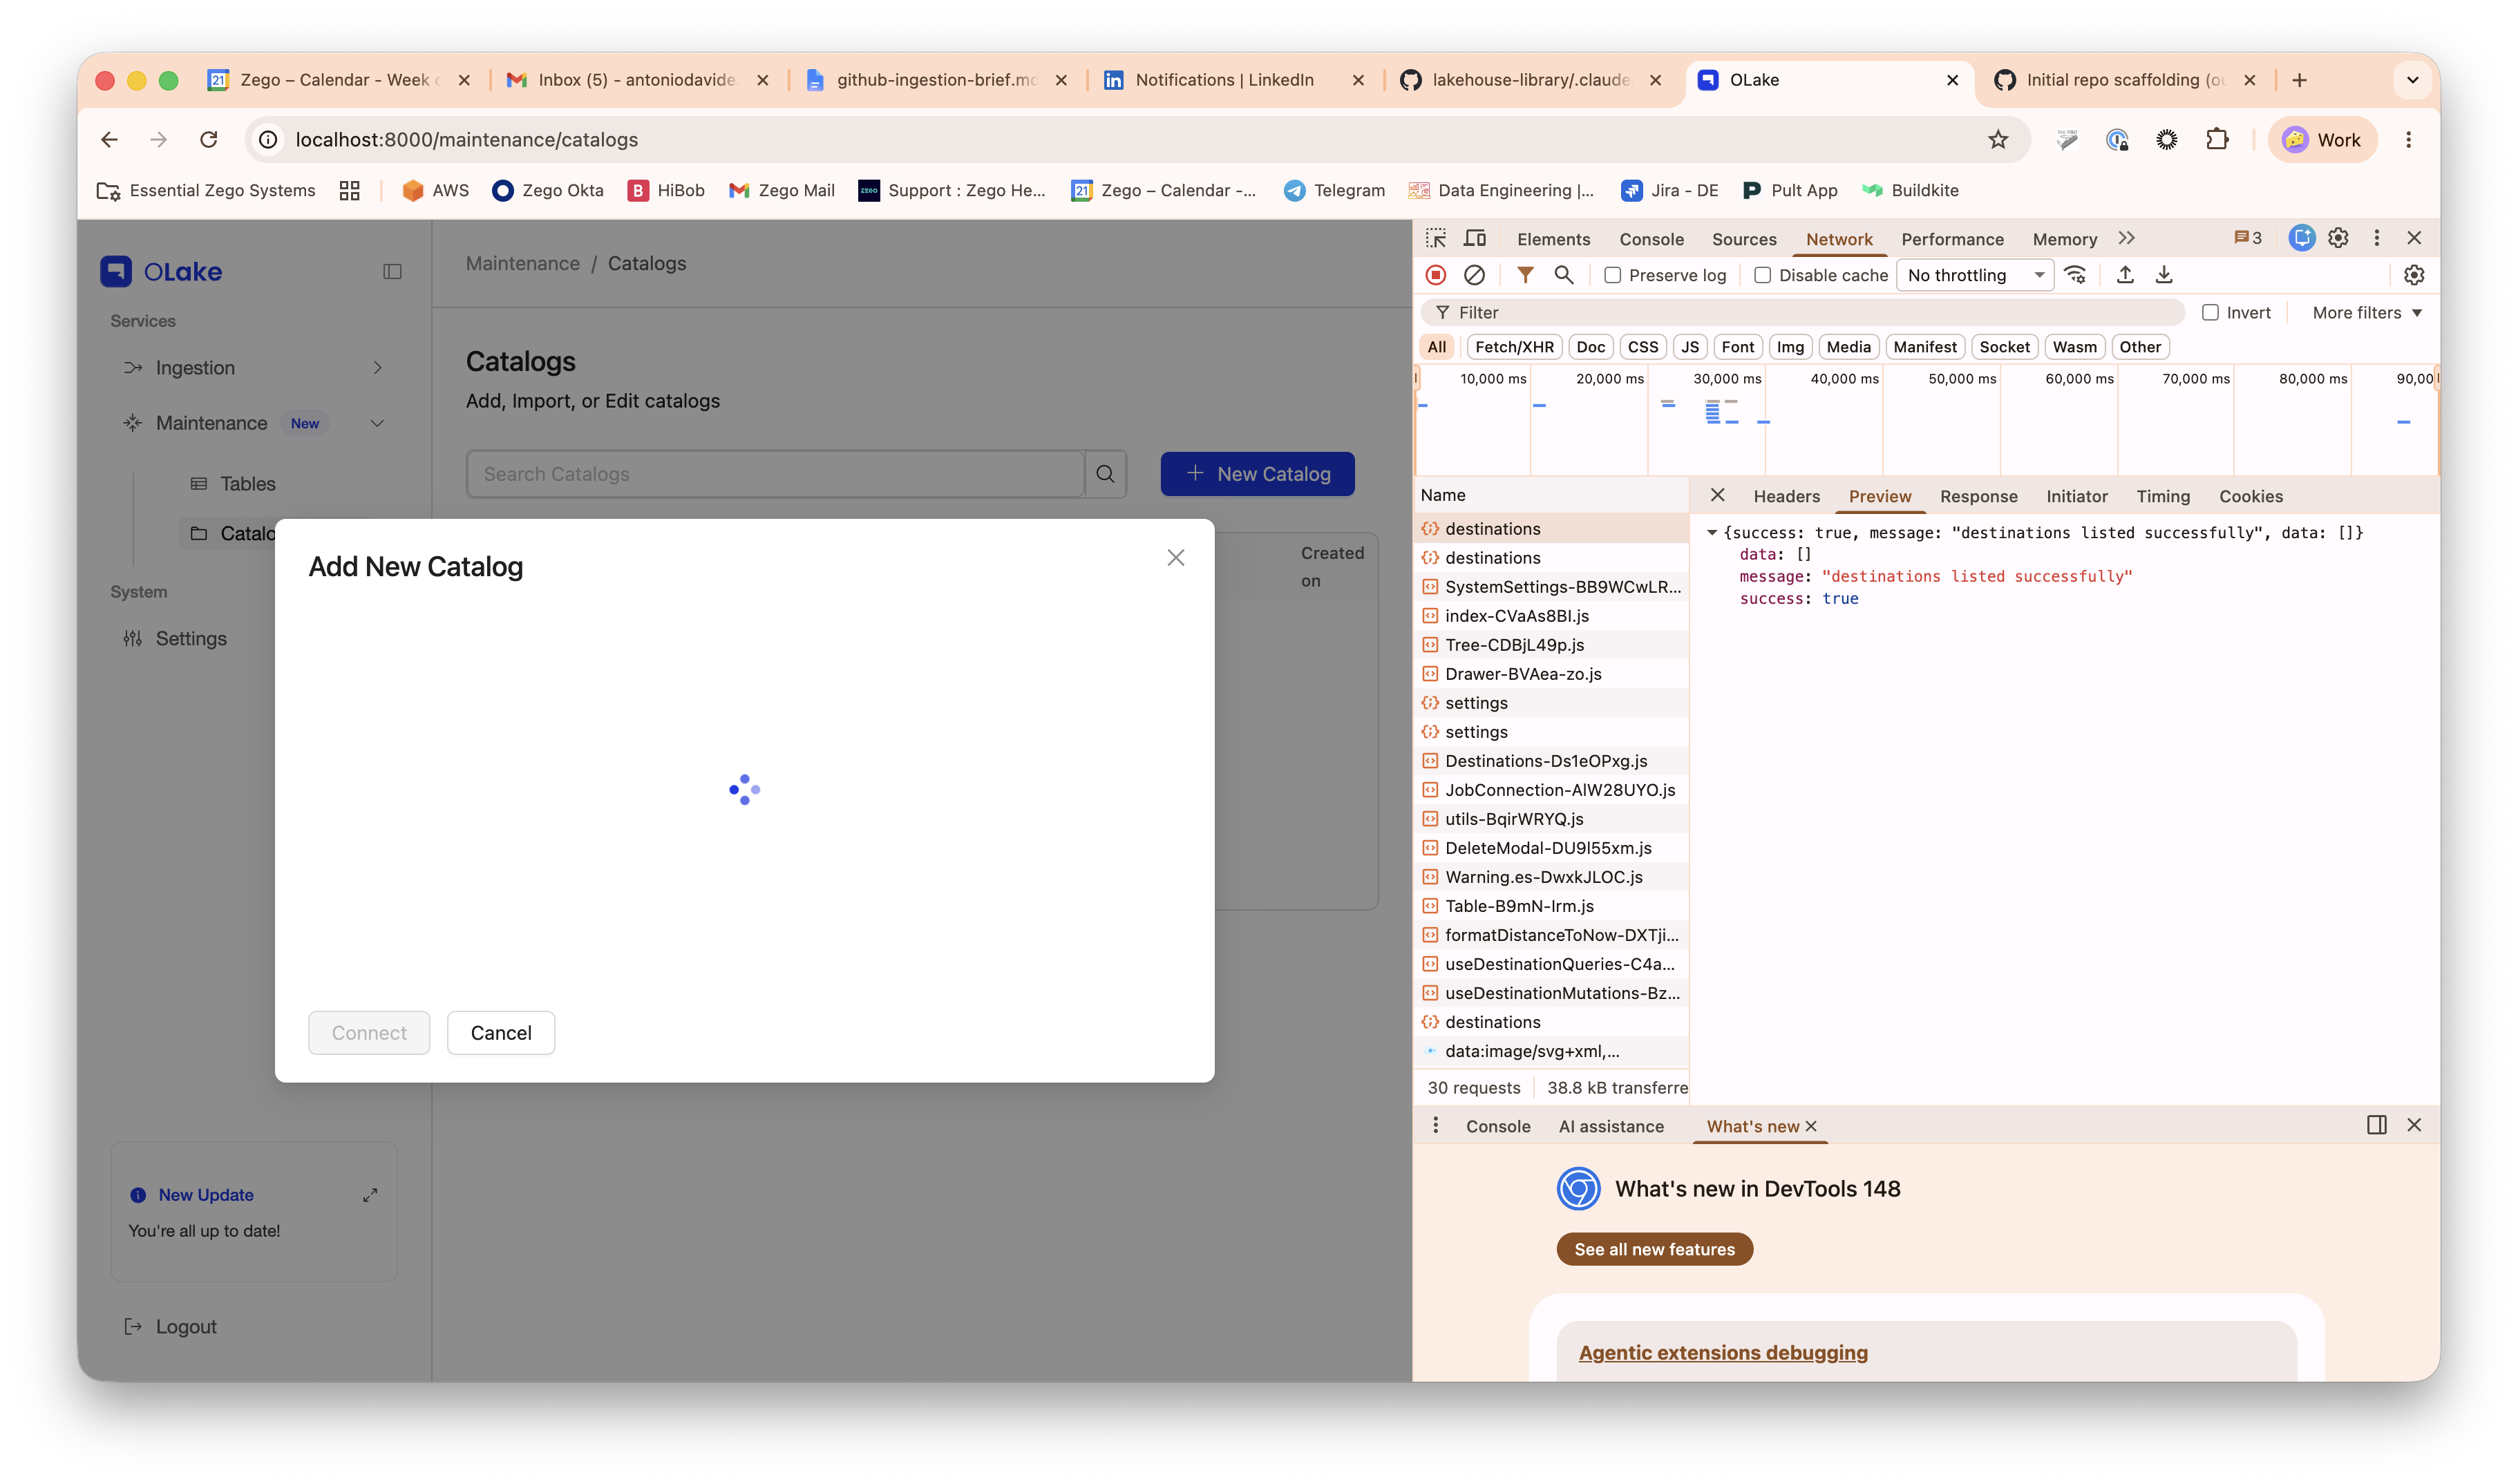Toggle the drawer side-panel layout icon
2518x1484 pixels.
pos(2376,1125)
